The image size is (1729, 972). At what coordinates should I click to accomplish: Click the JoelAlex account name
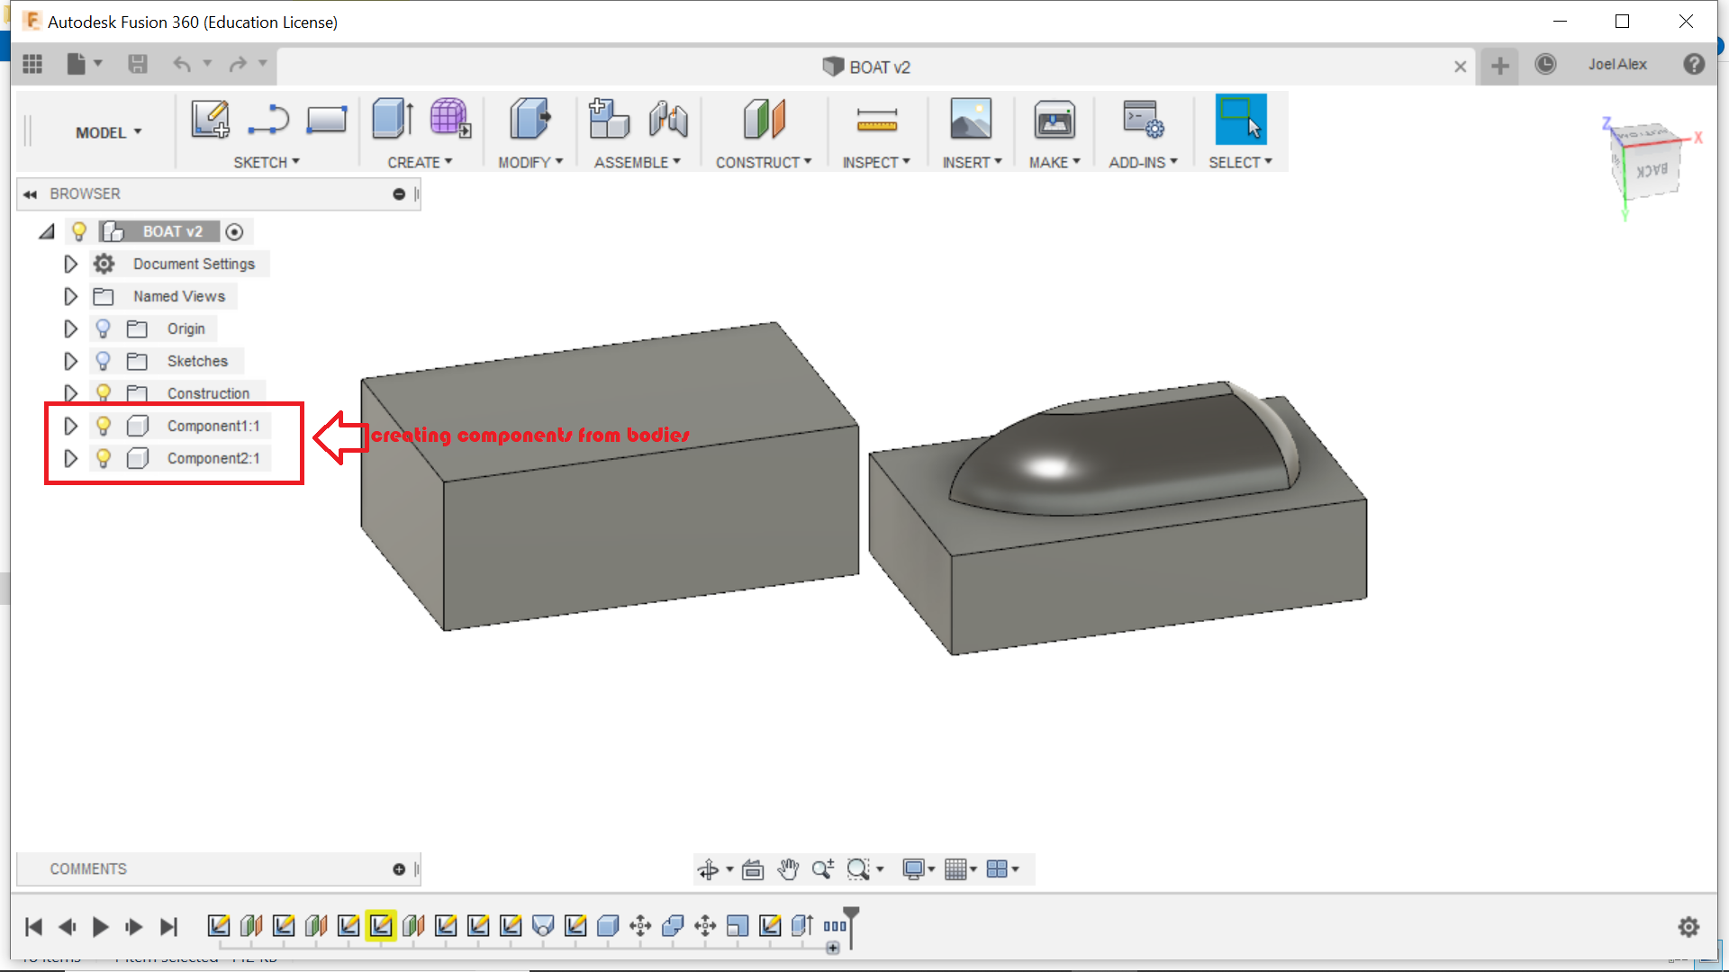coord(1617,65)
